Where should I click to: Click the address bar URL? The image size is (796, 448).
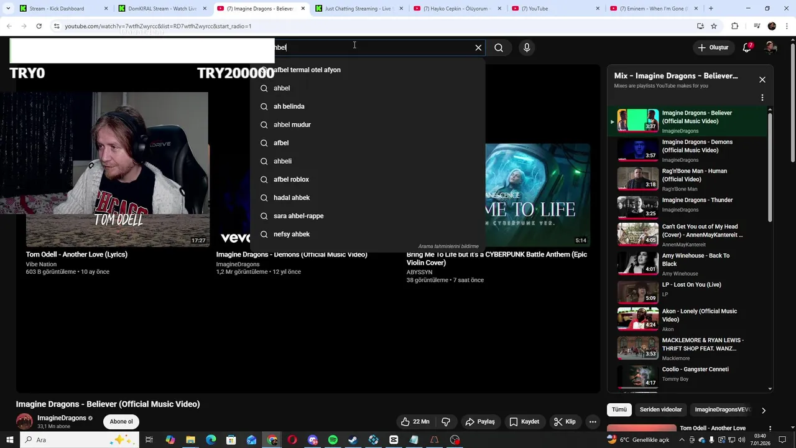point(158,26)
